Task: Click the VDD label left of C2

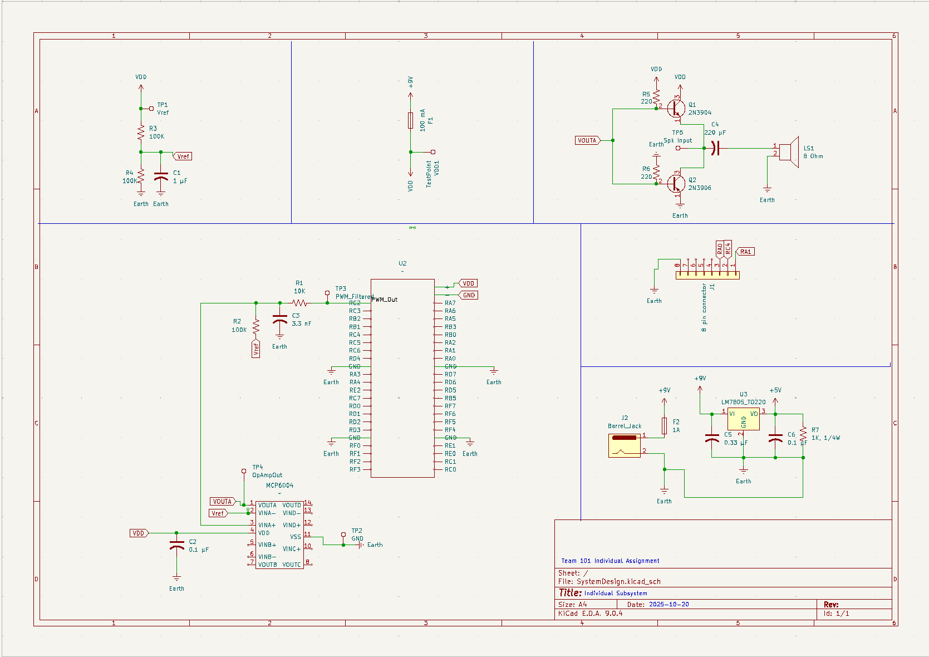Action: point(139,533)
